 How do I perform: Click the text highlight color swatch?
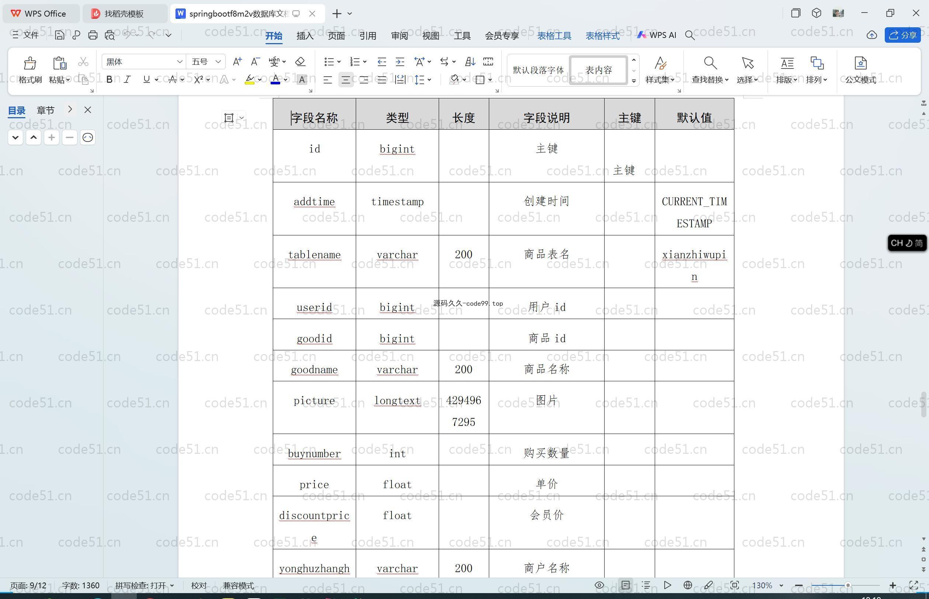pyautogui.click(x=250, y=80)
